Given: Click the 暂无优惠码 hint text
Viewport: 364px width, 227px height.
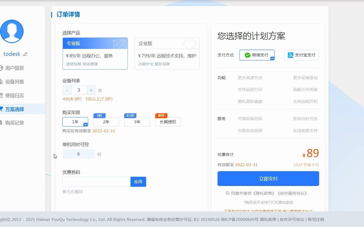Looking at the screenshot, I should [73, 192].
